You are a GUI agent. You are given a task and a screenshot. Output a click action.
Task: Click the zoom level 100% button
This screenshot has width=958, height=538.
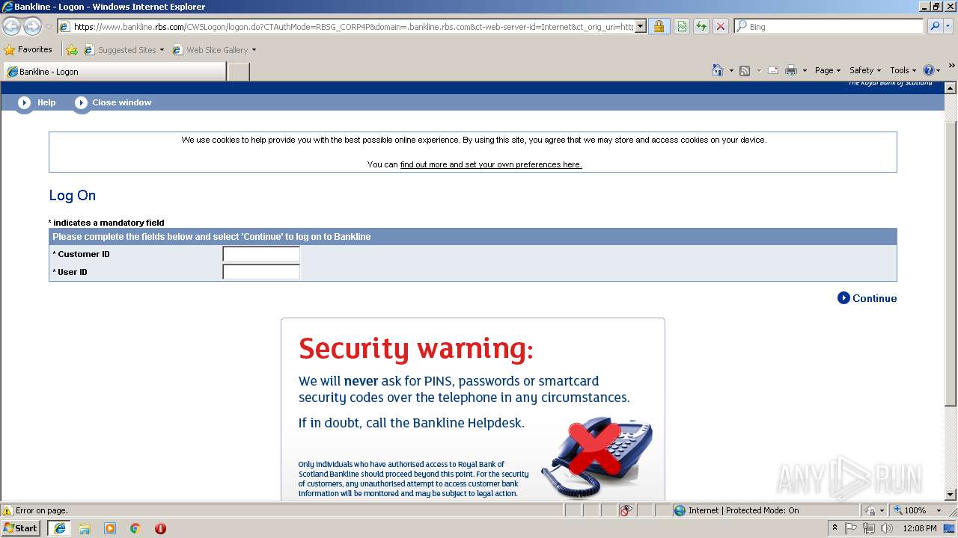(910, 510)
